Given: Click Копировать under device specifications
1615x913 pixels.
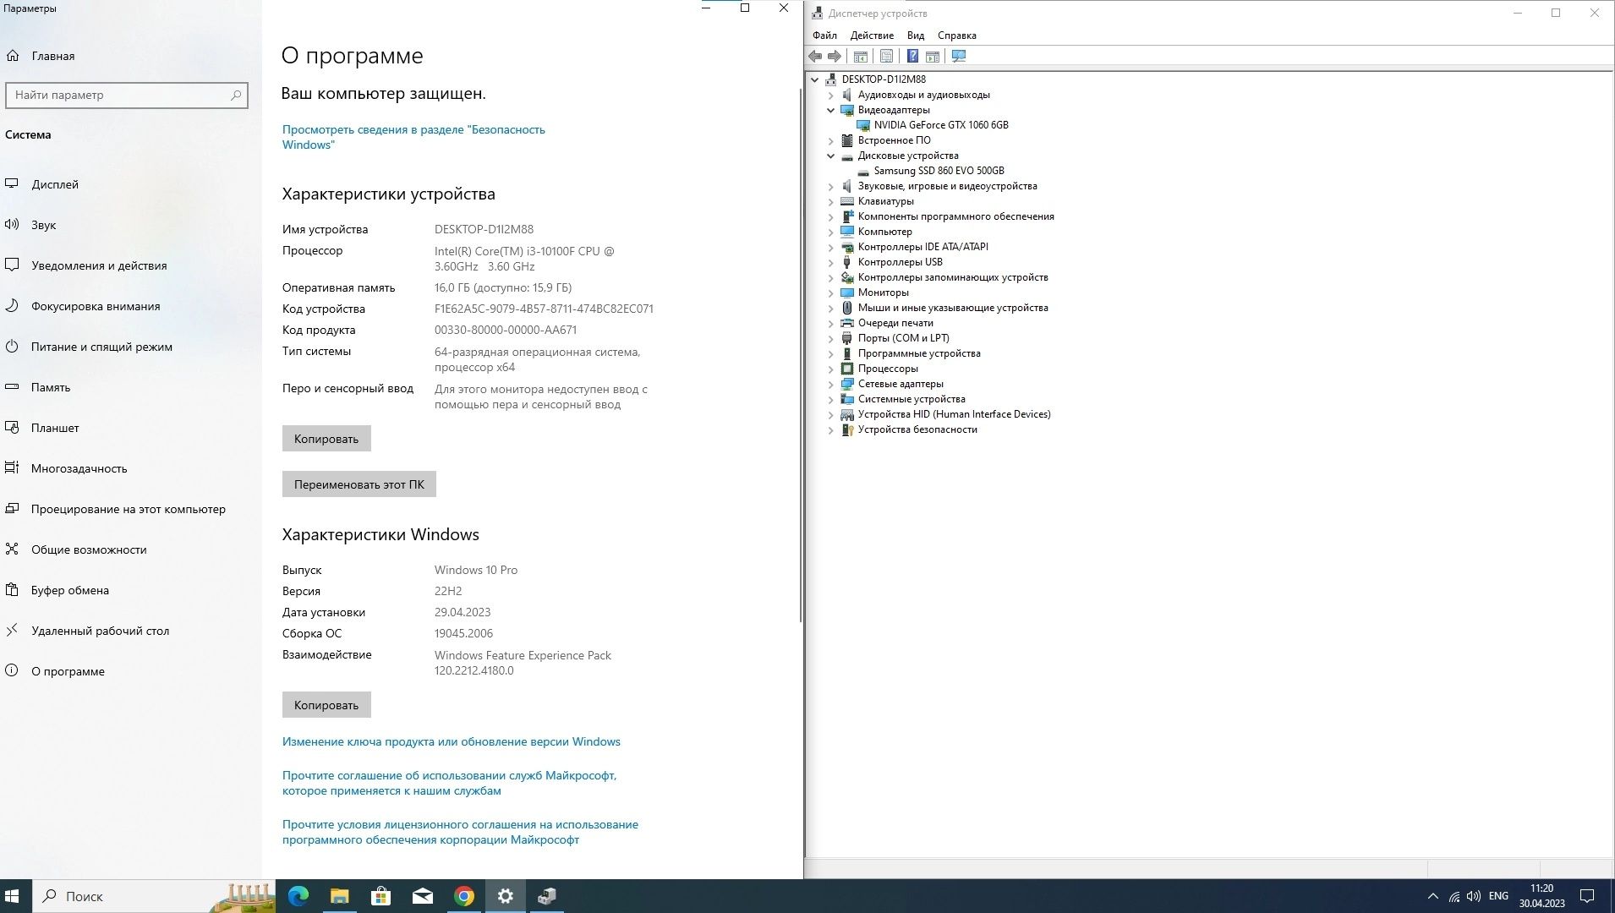Looking at the screenshot, I should [x=326, y=439].
